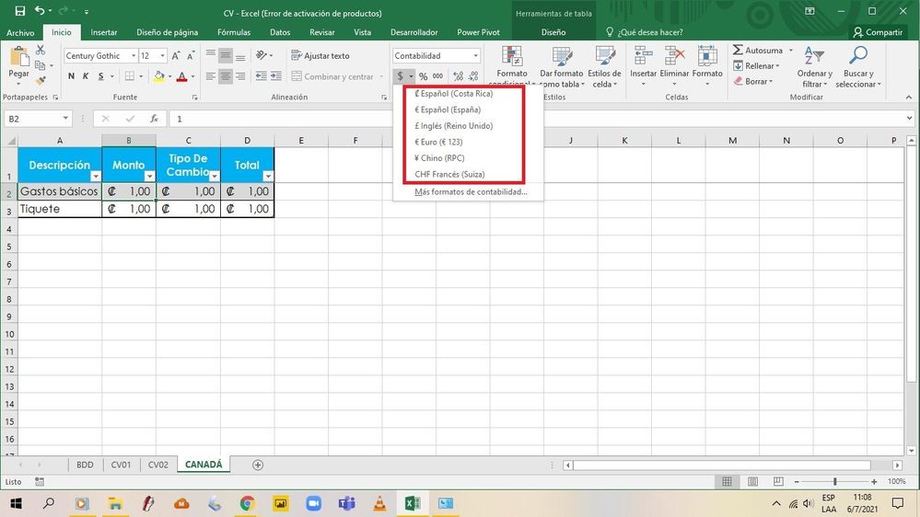Apply the yellow fill color bucket
920x517 pixels.
158,76
